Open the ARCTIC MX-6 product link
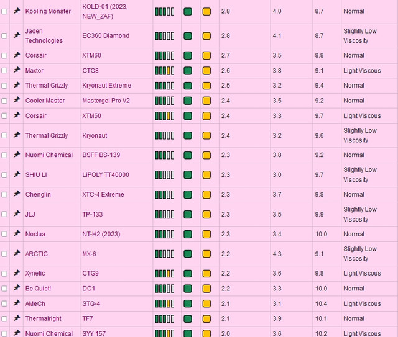 tap(89, 254)
